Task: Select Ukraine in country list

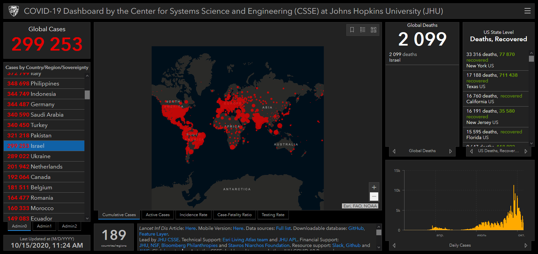Action: (x=44, y=156)
